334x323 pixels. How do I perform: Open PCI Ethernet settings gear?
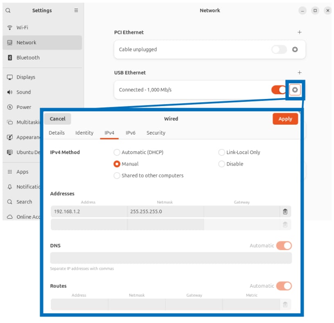coord(295,49)
